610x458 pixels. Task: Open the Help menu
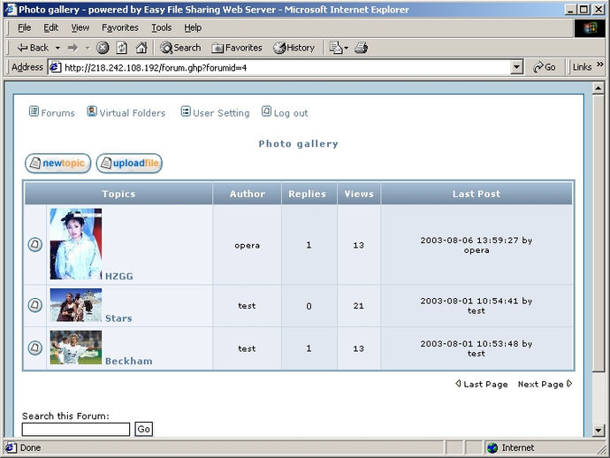pos(193,27)
